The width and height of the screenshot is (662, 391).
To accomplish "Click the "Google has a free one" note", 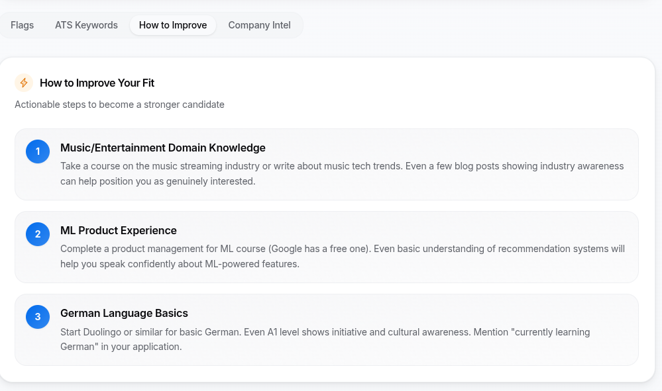I will [x=331, y=249].
